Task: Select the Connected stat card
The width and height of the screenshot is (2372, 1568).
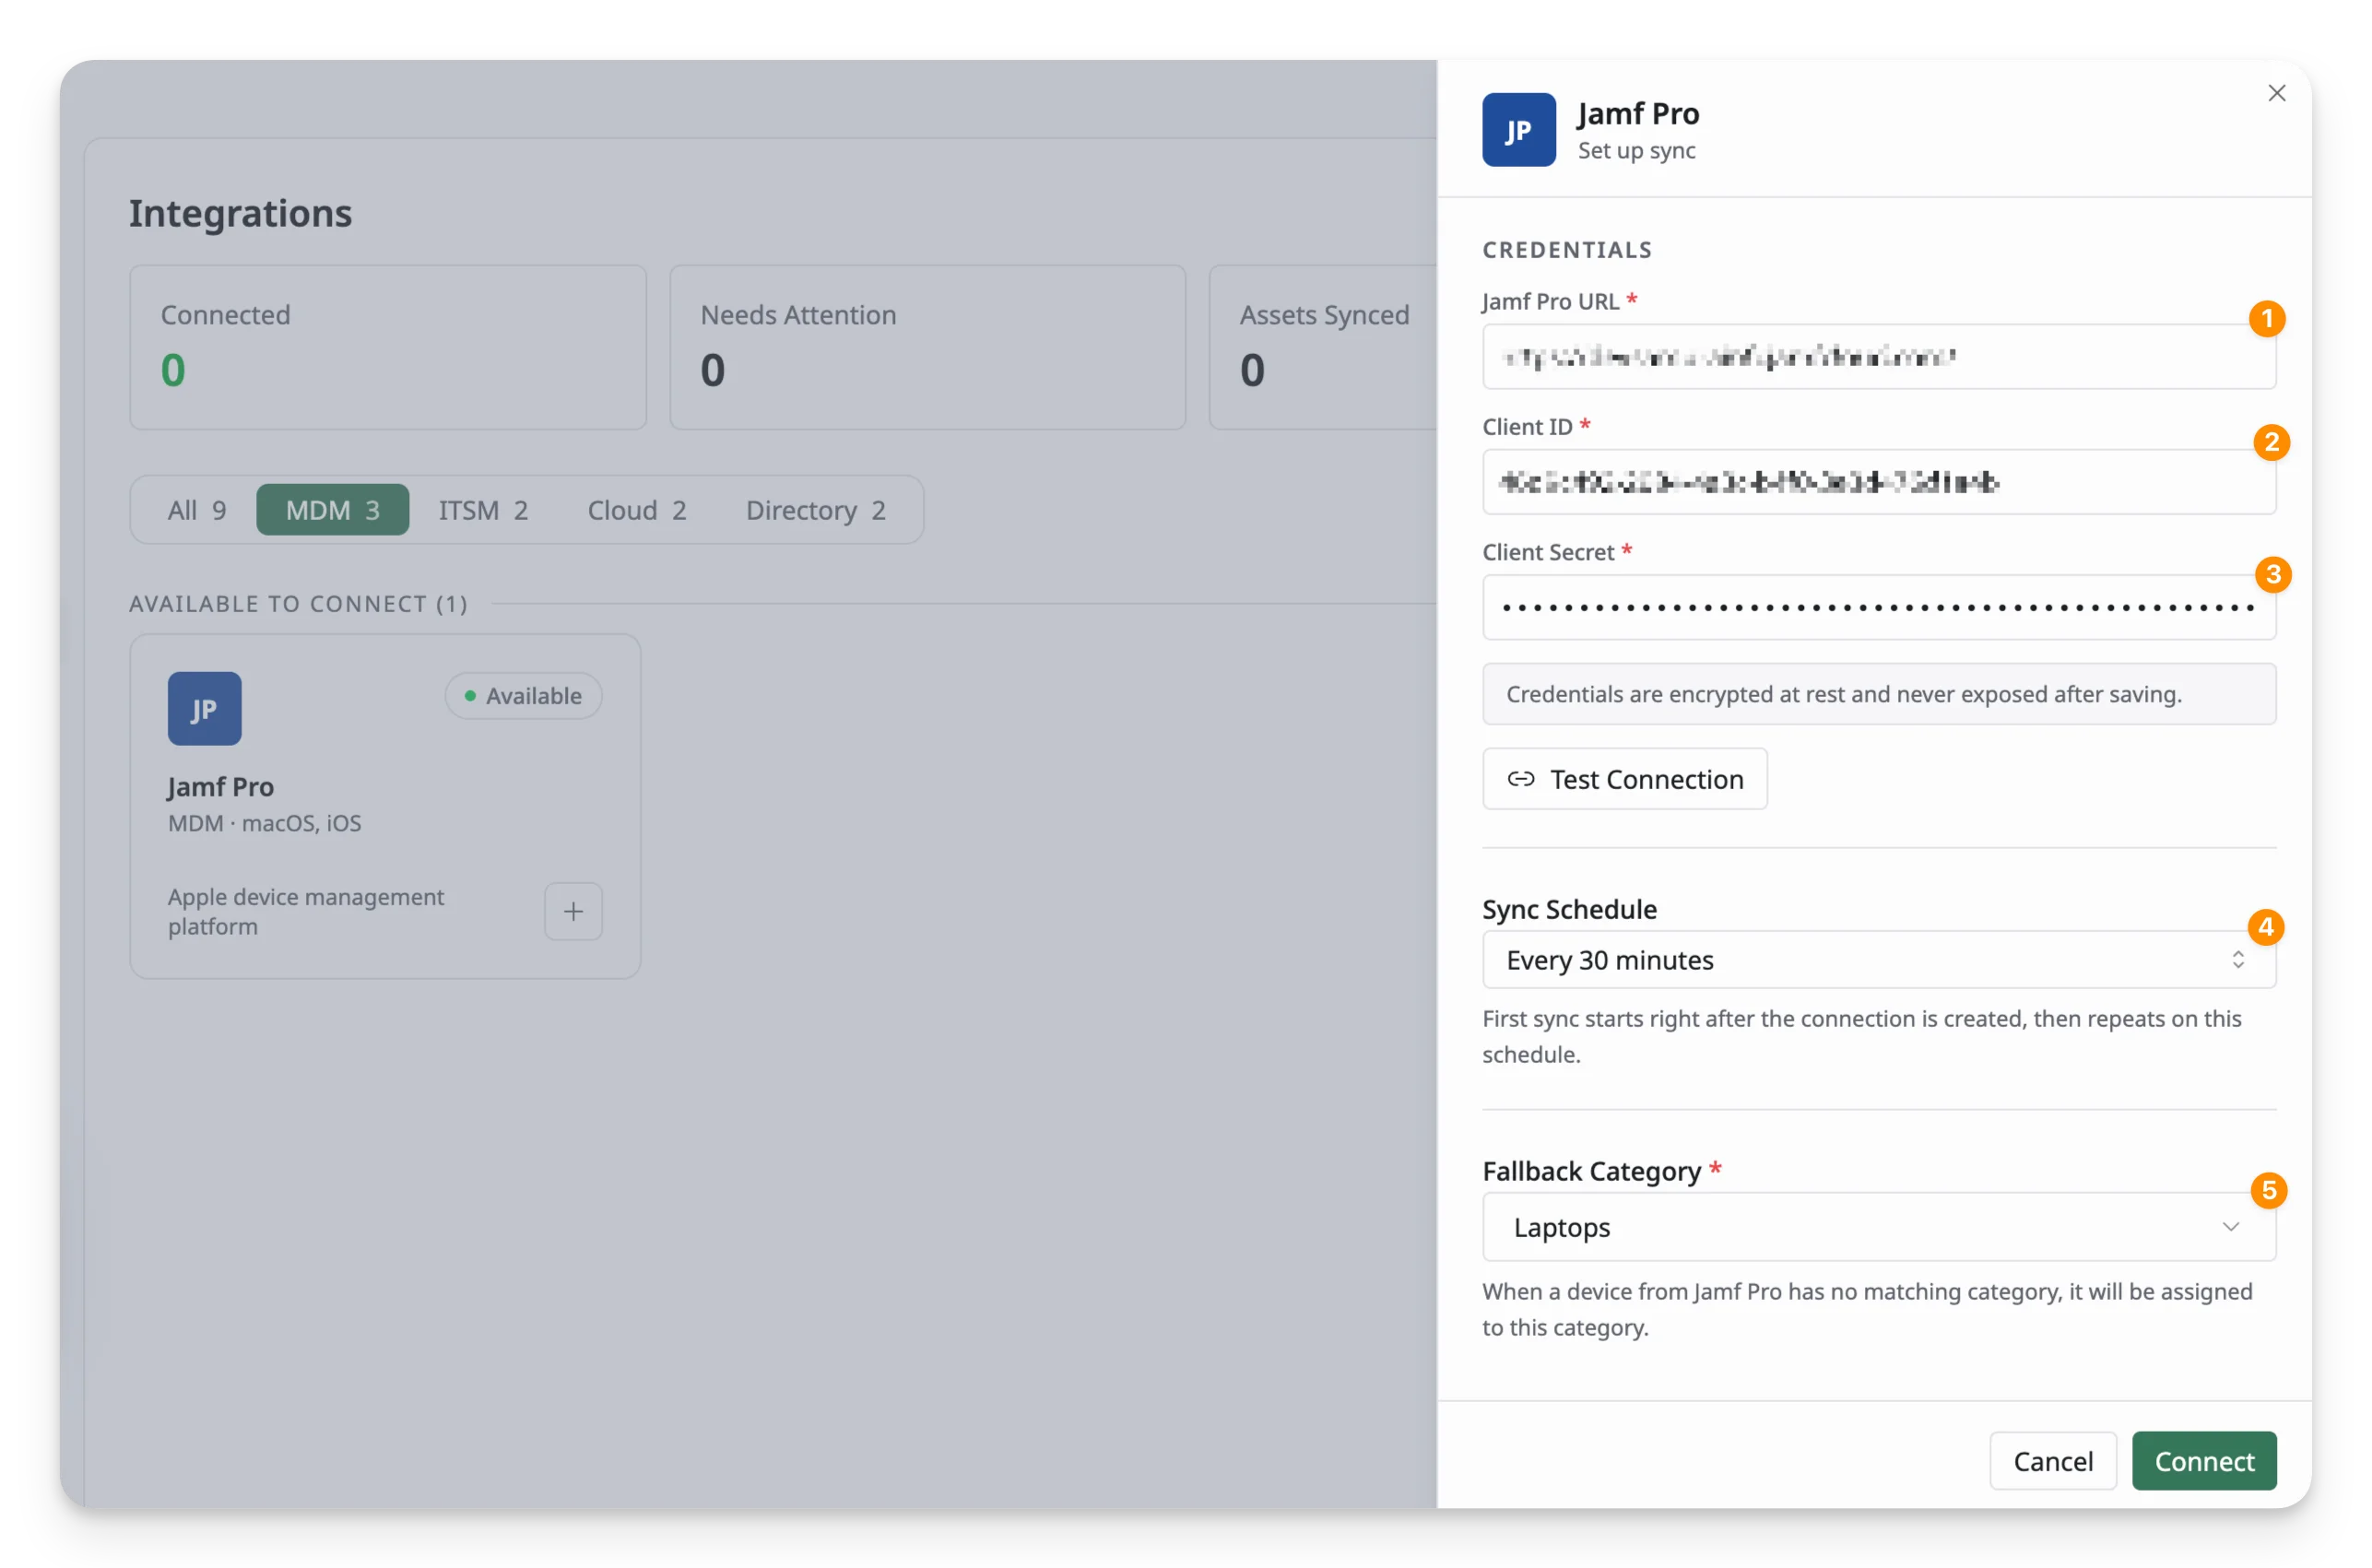Action: [x=388, y=348]
